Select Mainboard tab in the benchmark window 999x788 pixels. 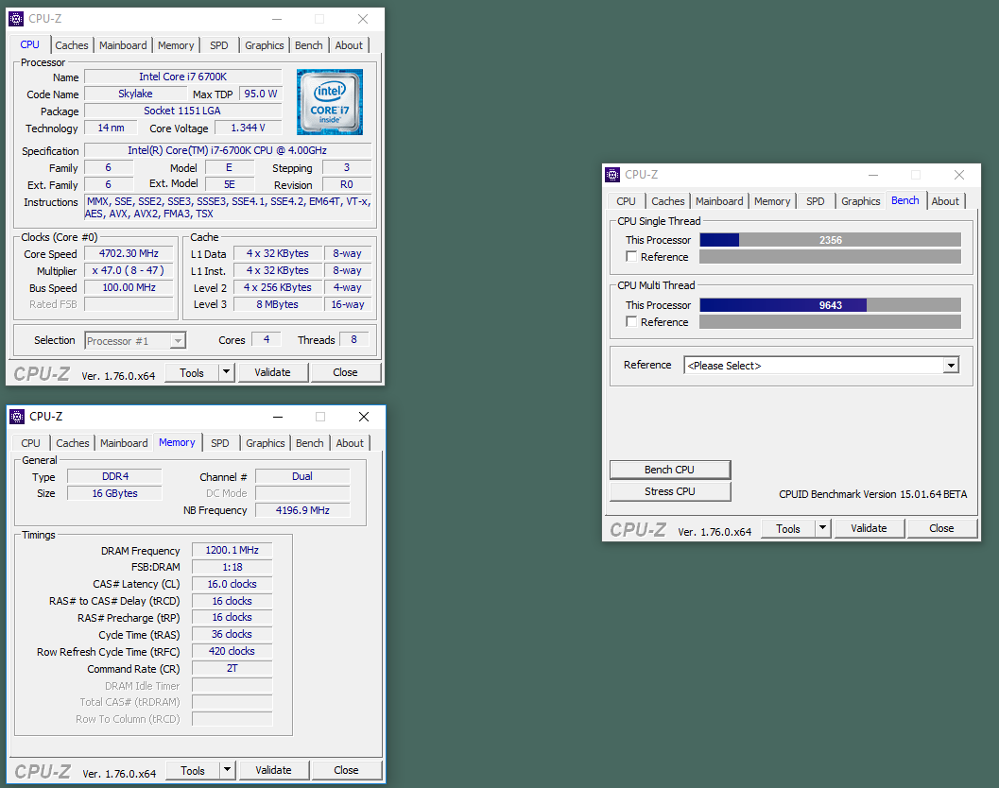[720, 201]
